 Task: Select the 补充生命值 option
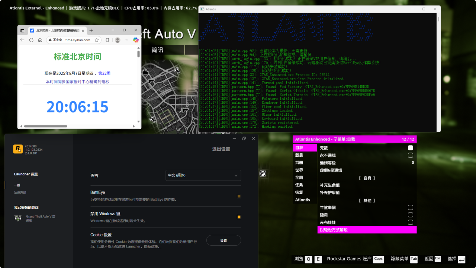coord(367,185)
